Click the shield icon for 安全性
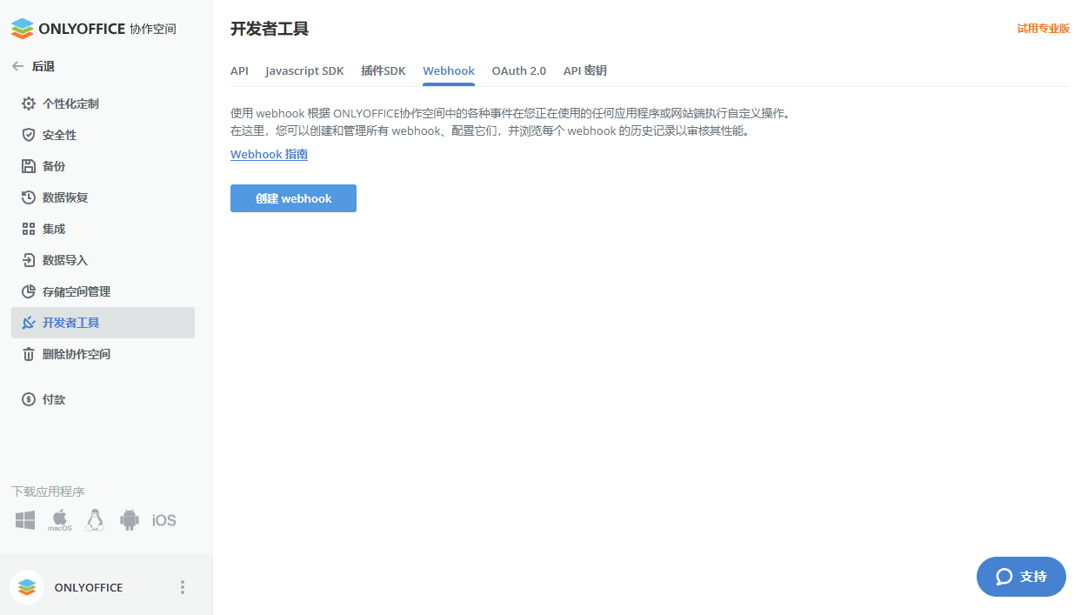Image resolution: width=1081 pixels, height=615 pixels. pyautogui.click(x=29, y=135)
